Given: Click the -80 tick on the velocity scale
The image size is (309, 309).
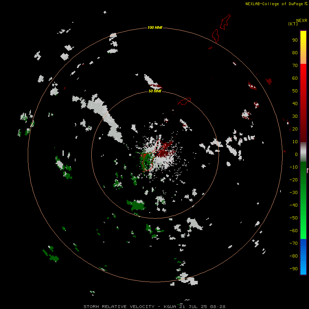Looking at the screenshot, I should (x=294, y=256).
